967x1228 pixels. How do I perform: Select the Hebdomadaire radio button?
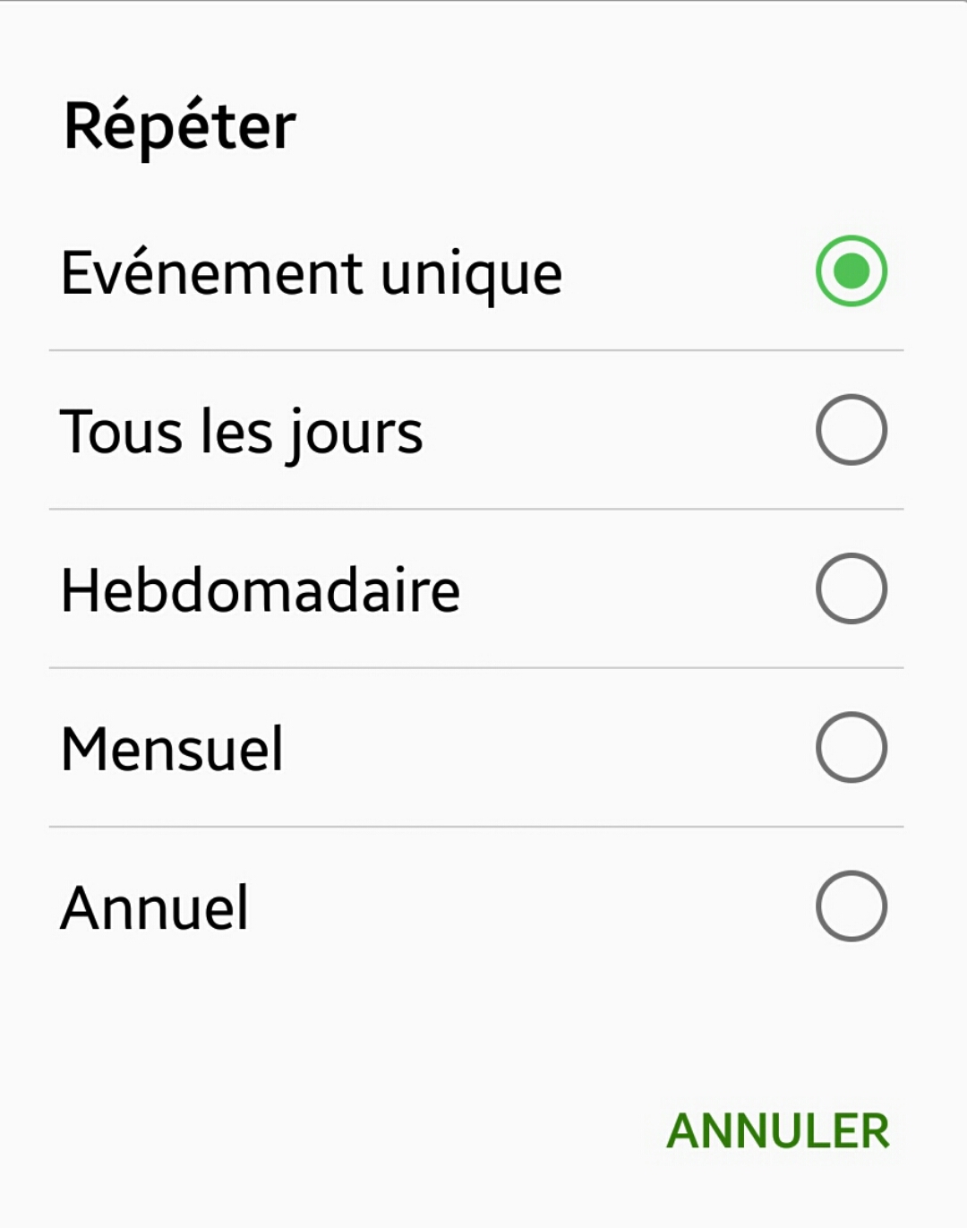(x=851, y=588)
